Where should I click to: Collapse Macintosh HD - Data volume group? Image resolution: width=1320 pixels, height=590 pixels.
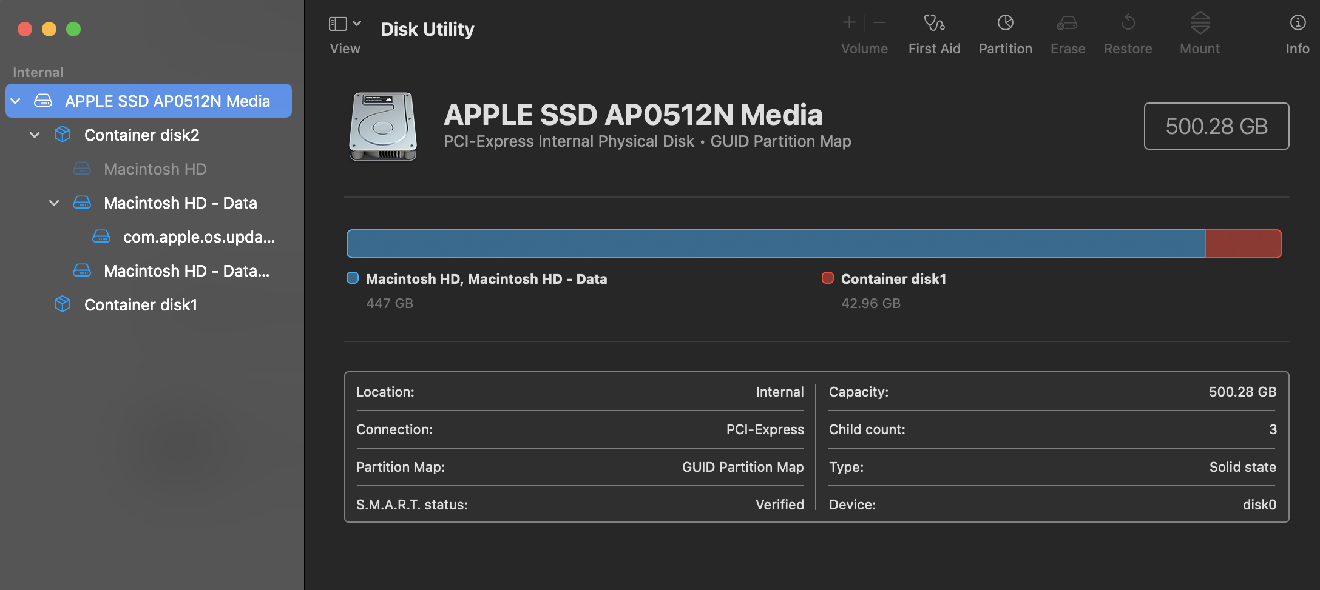(54, 203)
